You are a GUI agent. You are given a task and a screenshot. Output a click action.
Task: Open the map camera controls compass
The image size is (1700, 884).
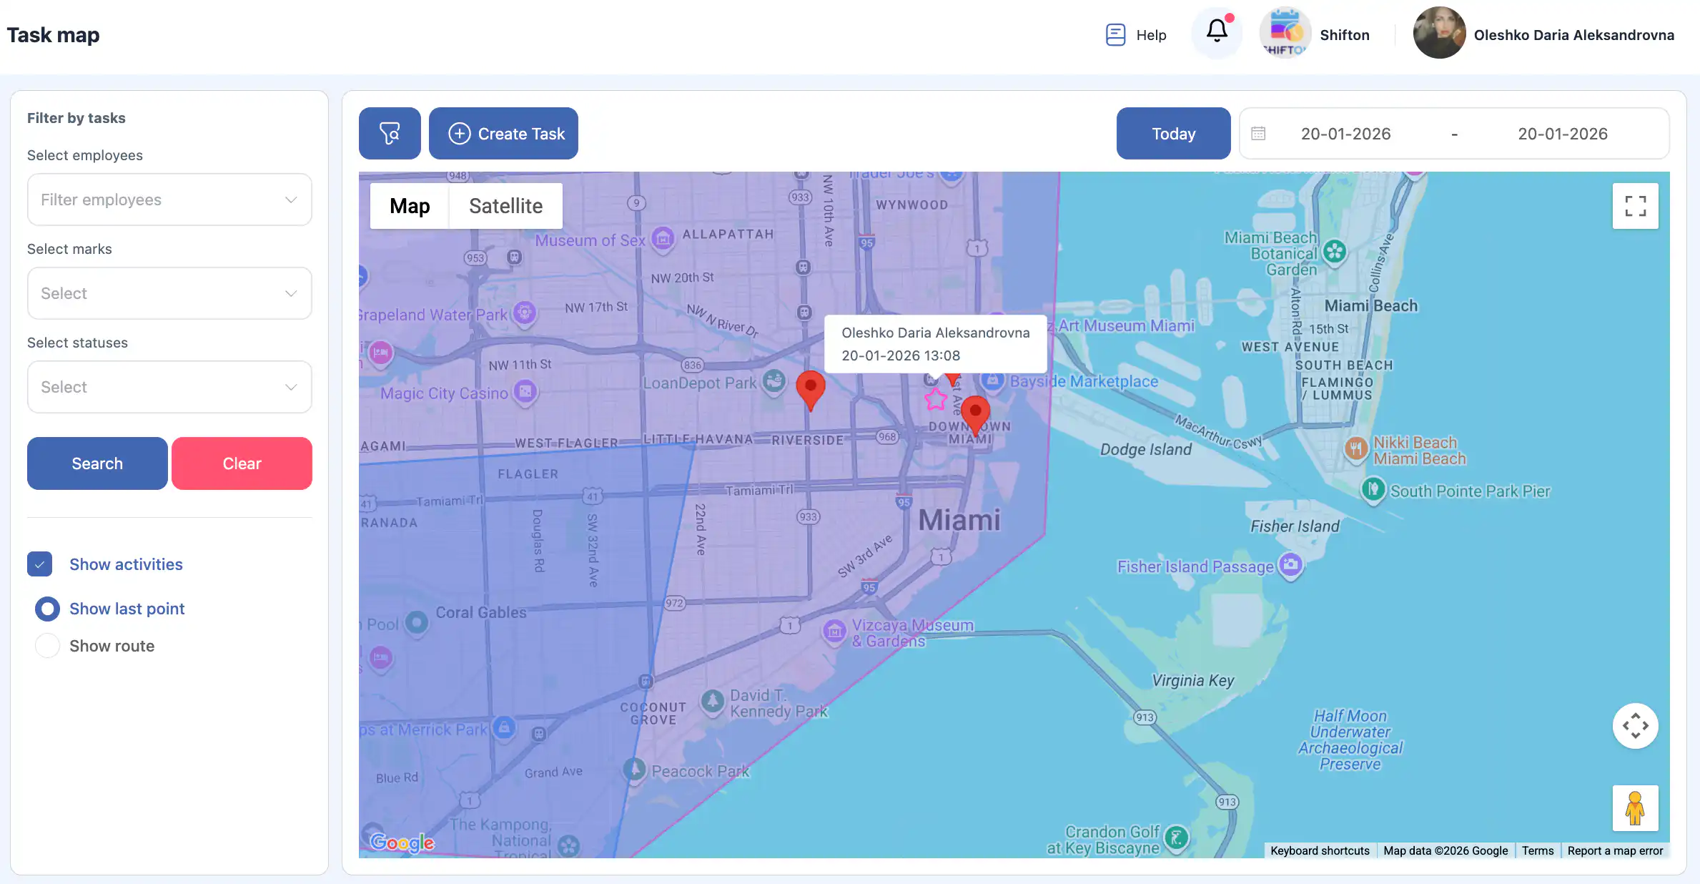coord(1635,726)
